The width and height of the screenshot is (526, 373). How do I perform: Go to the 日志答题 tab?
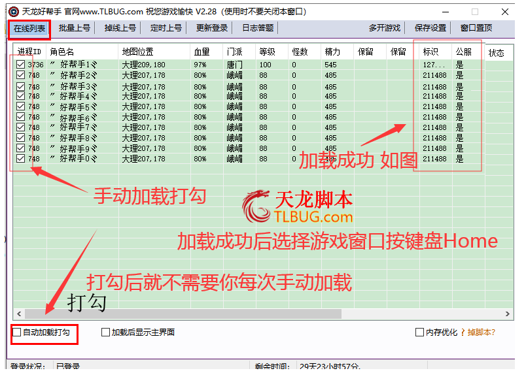click(258, 28)
